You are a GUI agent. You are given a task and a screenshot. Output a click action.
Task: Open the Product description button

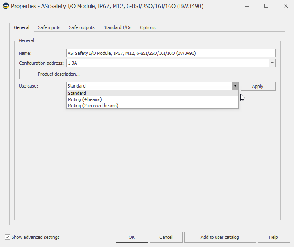(x=59, y=74)
